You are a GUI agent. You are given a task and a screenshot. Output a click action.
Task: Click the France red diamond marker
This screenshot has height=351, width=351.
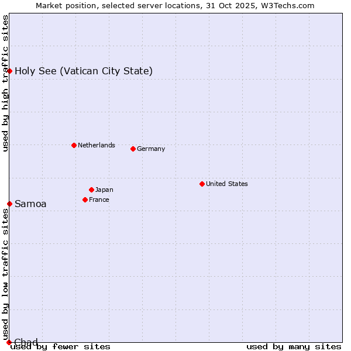85,199
